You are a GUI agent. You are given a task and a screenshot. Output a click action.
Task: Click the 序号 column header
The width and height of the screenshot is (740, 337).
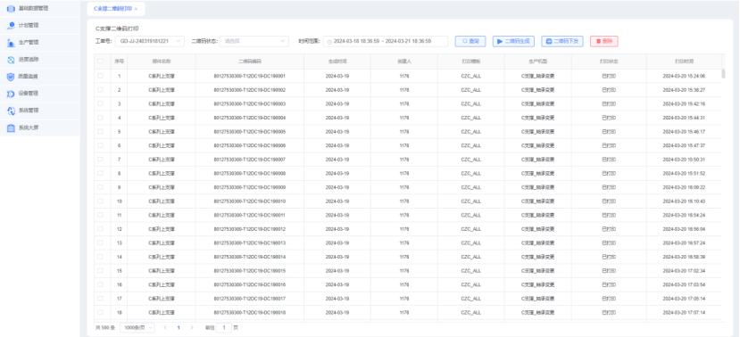pyautogui.click(x=119, y=62)
